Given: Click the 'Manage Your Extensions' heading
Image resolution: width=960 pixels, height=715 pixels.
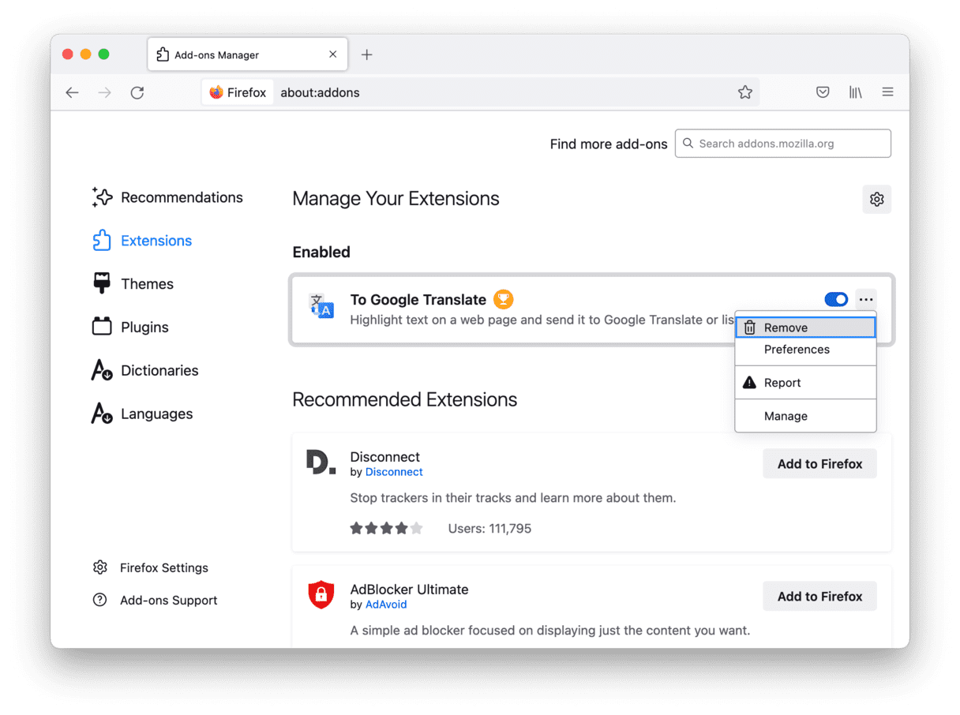Looking at the screenshot, I should [396, 199].
